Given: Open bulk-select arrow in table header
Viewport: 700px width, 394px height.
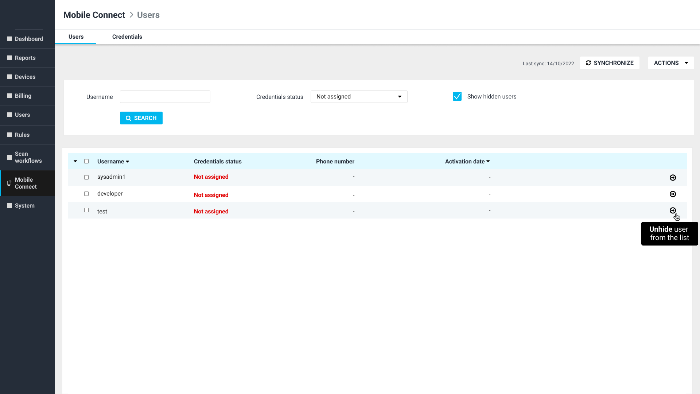Looking at the screenshot, I should (75, 161).
